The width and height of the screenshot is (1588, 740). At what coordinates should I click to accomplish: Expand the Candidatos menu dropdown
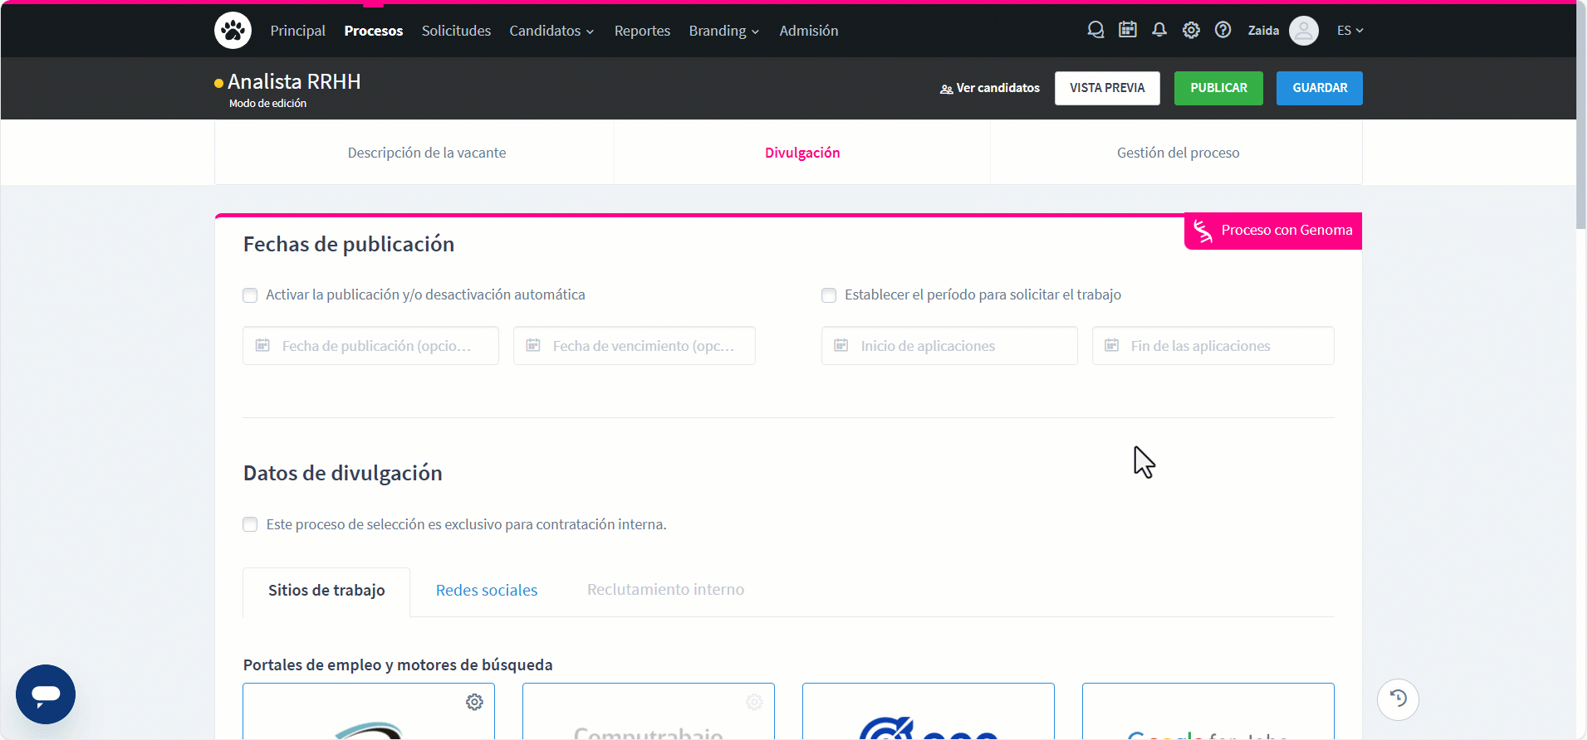551,31
